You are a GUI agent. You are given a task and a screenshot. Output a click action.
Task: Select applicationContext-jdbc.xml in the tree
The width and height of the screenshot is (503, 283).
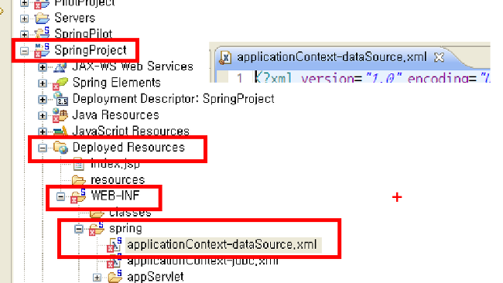point(203,261)
